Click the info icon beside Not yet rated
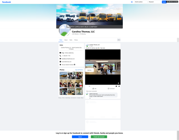Image resolution: width=179 pixels, height=140 pixels. point(74,65)
